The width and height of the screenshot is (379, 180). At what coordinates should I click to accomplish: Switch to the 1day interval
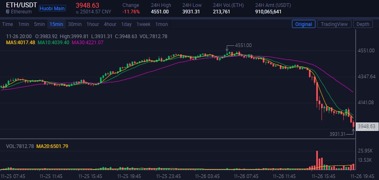coord(126,24)
